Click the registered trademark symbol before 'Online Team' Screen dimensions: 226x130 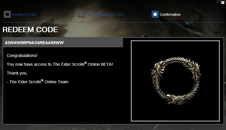42,80
